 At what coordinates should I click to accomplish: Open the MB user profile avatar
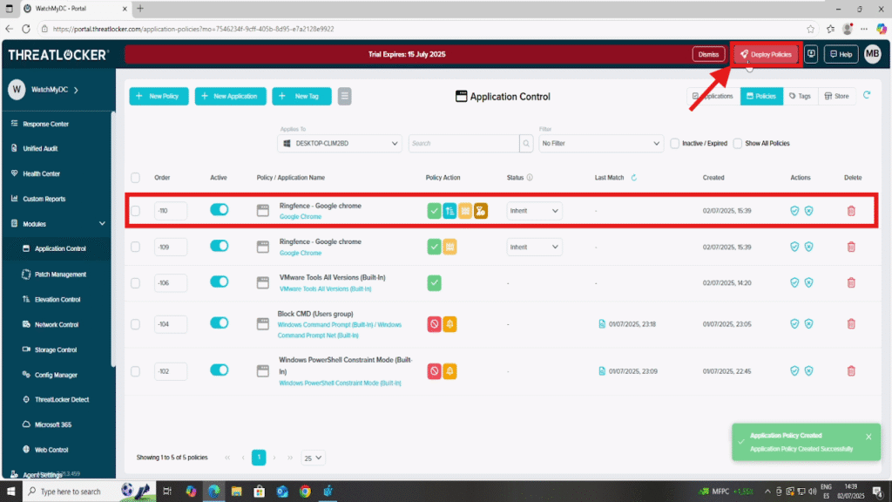coord(872,54)
